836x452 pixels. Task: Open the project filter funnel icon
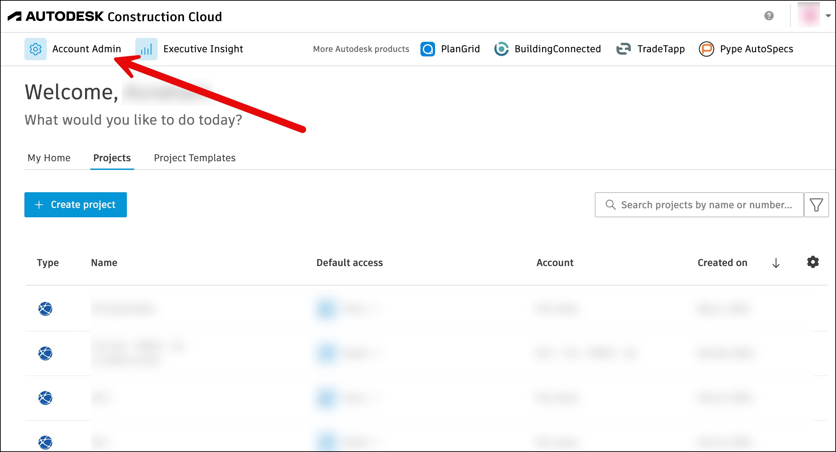point(816,205)
